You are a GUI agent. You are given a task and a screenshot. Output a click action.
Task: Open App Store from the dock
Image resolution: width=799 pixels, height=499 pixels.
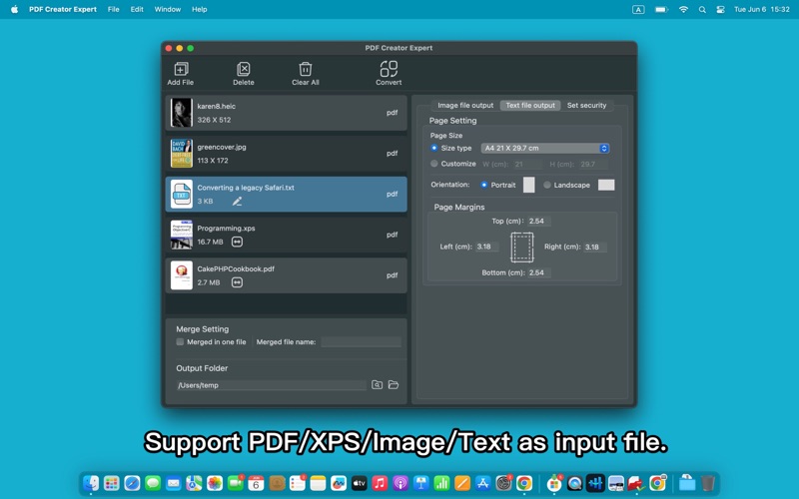coord(482,483)
